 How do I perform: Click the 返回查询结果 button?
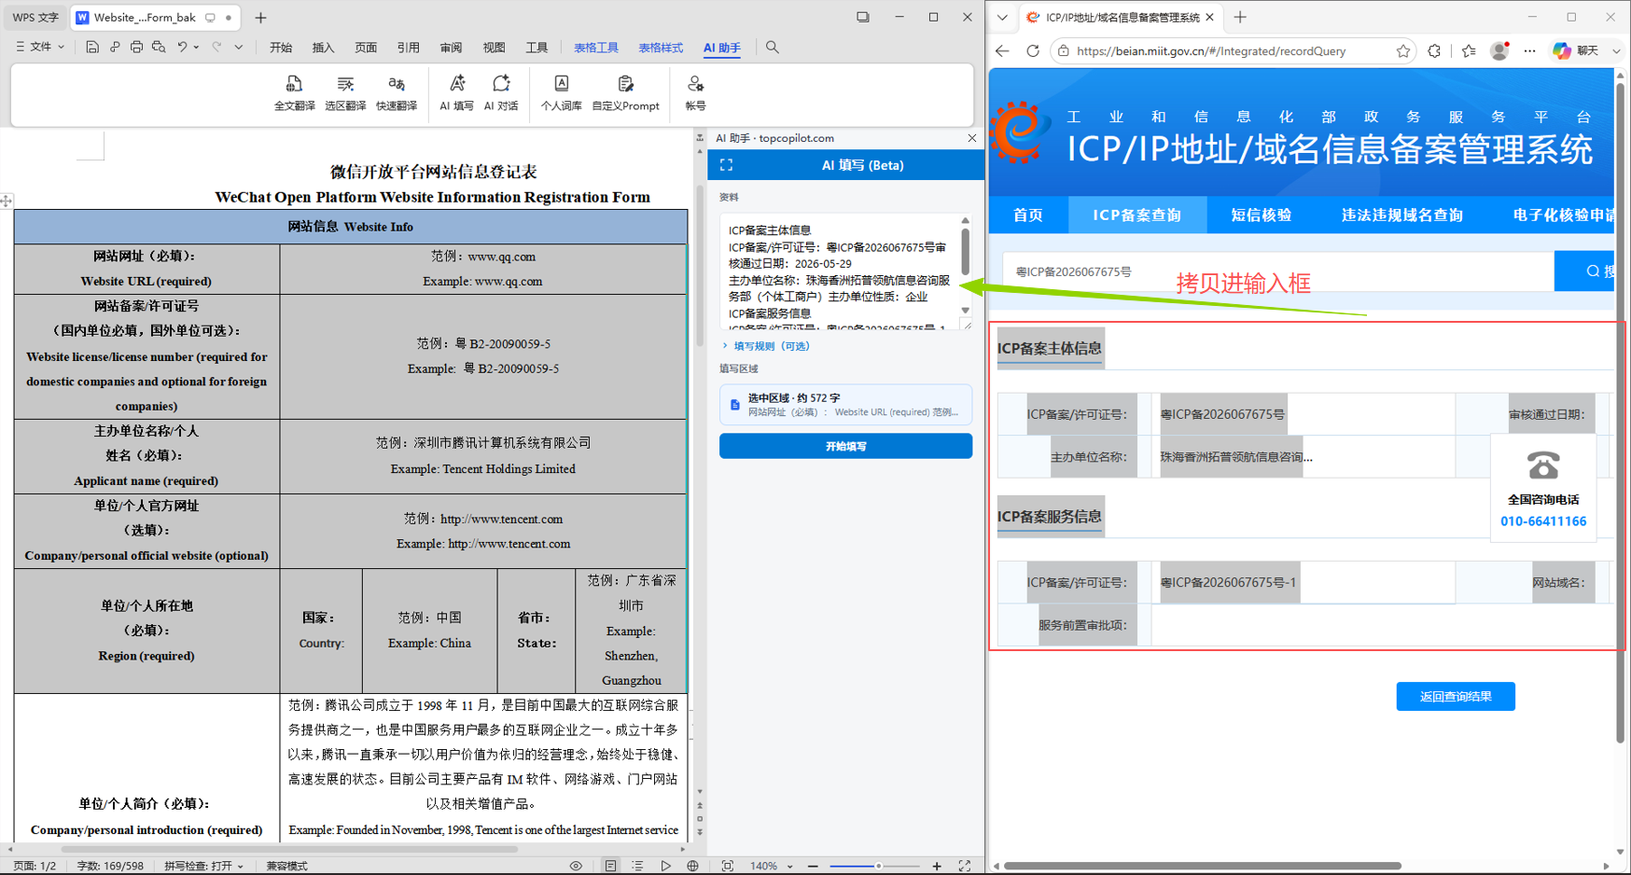click(1456, 697)
